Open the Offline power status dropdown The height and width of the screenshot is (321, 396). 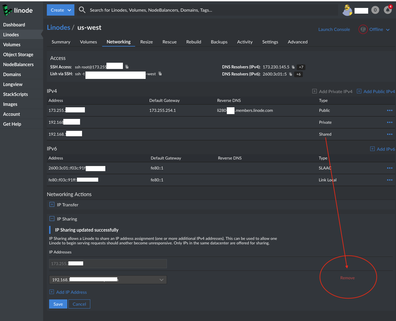380,30
